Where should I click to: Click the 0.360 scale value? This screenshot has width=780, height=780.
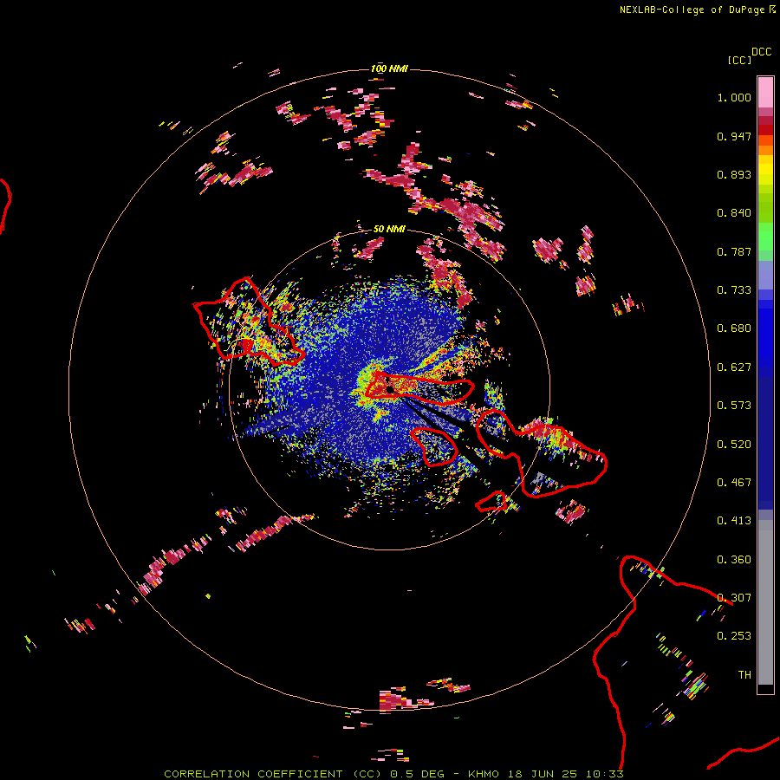(x=734, y=560)
